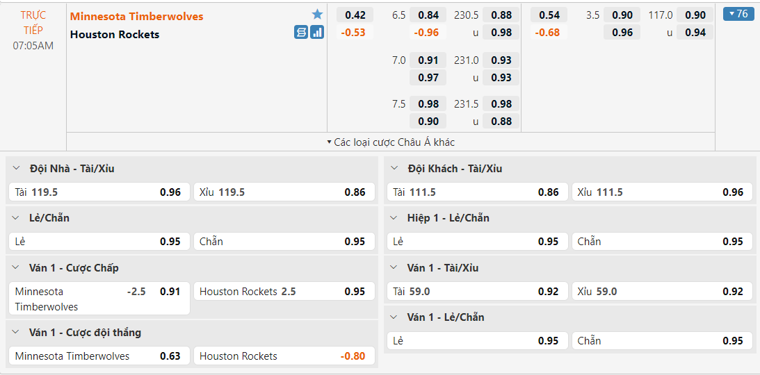Collapse the Ván 1 - Cược Chấp section
760x375 pixels.
[x=16, y=268]
